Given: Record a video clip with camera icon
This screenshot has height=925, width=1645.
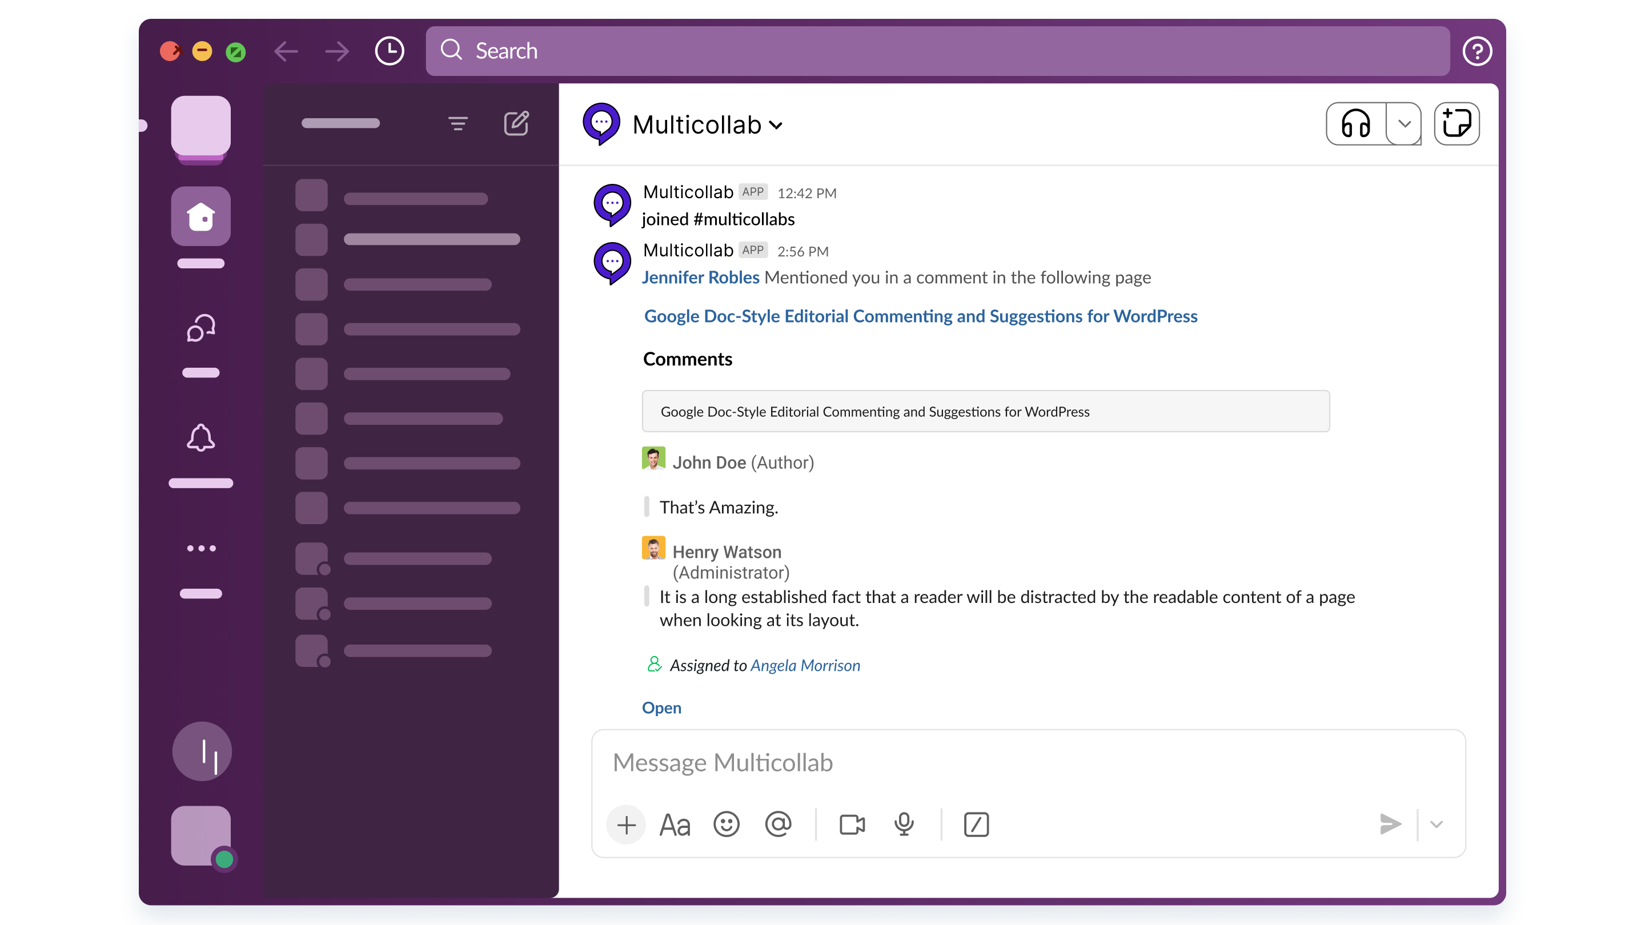Looking at the screenshot, I should point(852,824).
